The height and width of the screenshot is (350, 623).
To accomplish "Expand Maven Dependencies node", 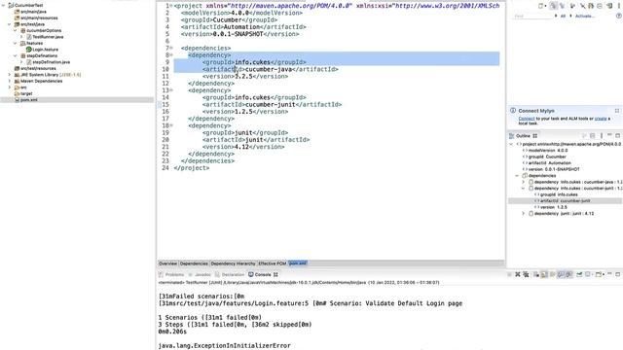I will tap(10, 81).
